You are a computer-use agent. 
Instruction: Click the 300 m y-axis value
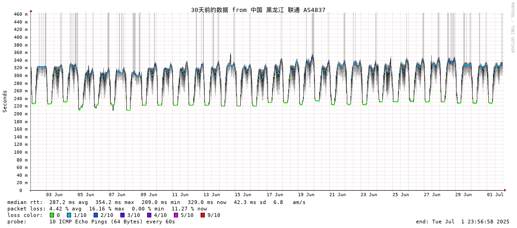(x=21, y=76)
